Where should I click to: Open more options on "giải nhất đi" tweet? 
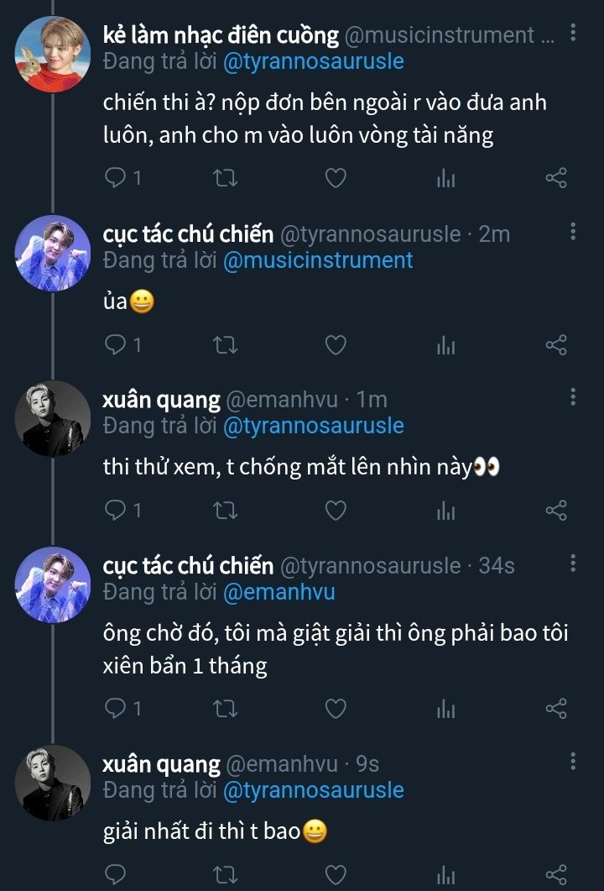(573, 762)
